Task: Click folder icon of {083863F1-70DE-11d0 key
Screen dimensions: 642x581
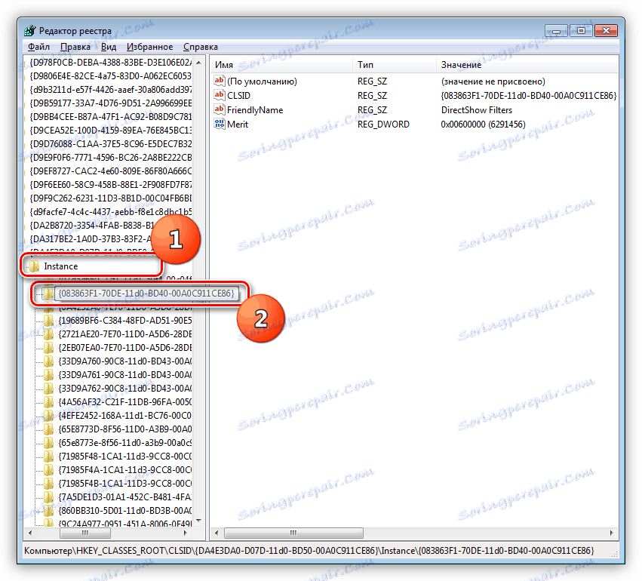Action: 48,294
